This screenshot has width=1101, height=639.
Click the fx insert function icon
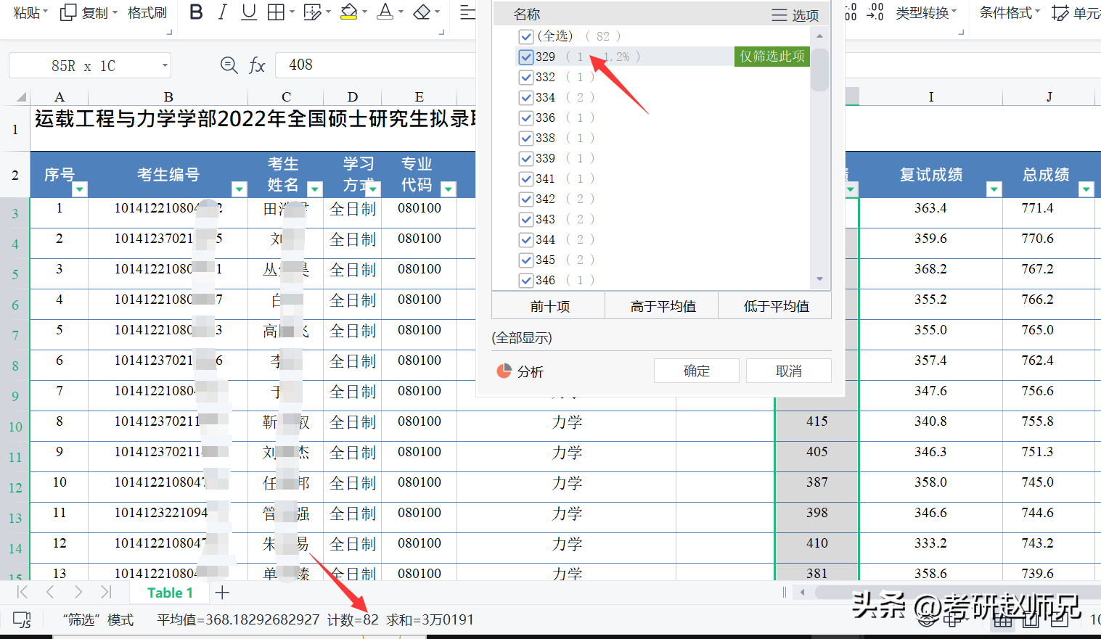pos(257,65)
